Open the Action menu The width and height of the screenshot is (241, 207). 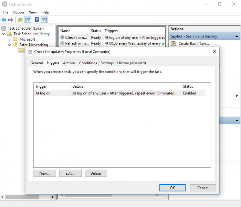coord(19,12)
